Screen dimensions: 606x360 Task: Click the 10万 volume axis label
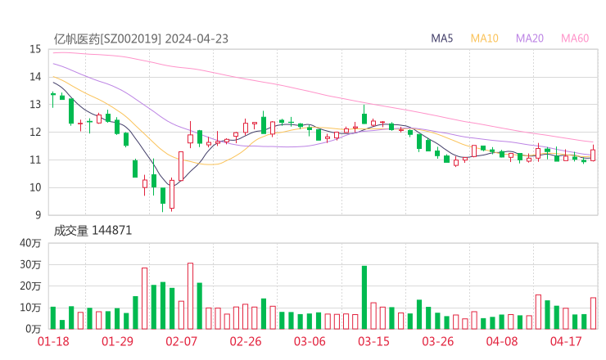point(30,308)
